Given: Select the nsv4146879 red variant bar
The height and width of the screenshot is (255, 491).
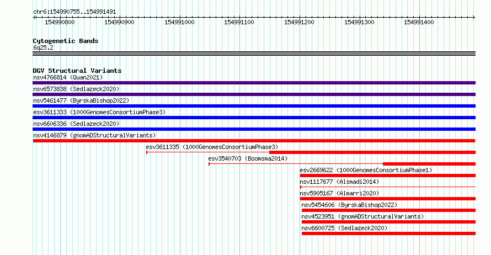Looking at the screenshot, I should [x=254, y=141].
